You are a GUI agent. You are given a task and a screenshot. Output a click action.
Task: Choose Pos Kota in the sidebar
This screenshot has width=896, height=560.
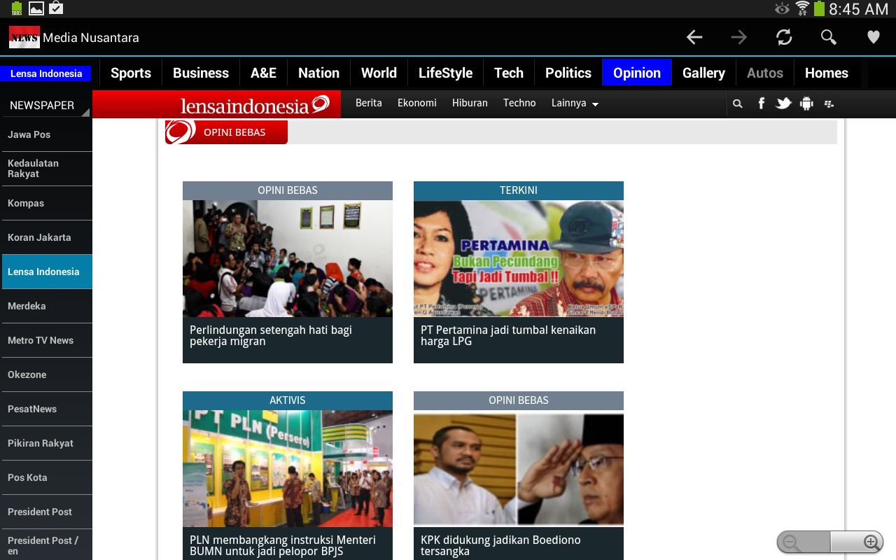tap(46, 477)
